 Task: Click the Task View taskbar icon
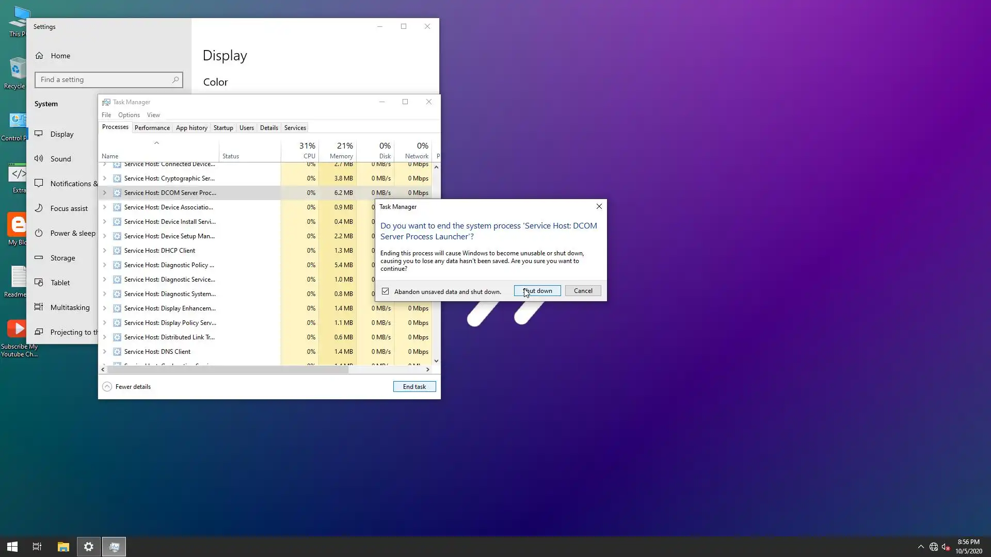click(x=37, y=547)
